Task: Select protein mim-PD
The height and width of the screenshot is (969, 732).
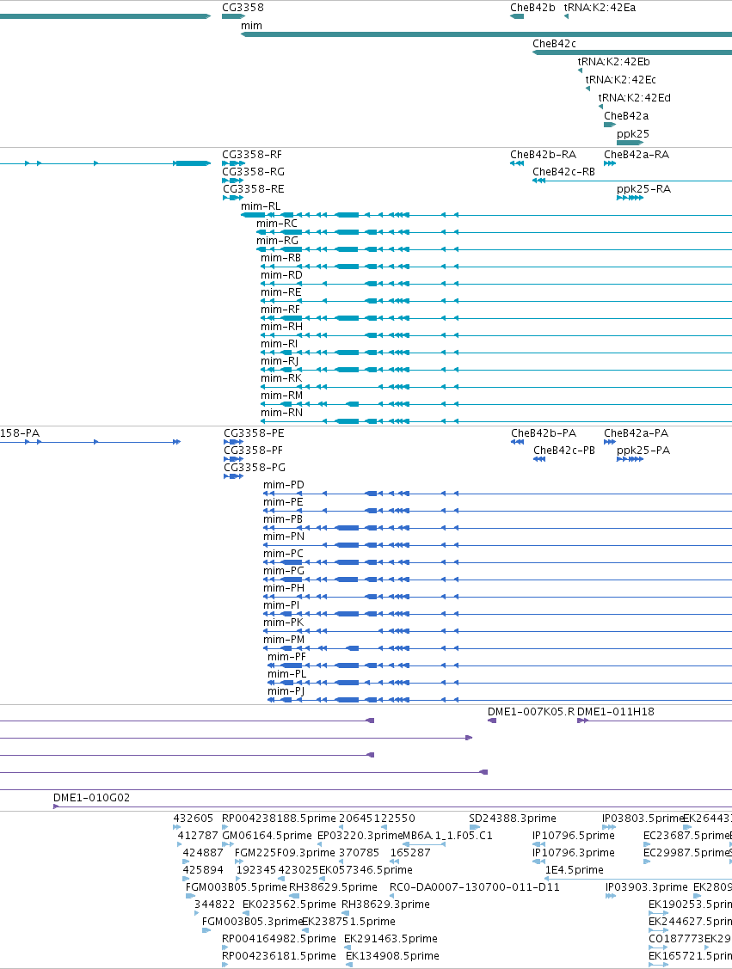Action: [x=284, y=485]
